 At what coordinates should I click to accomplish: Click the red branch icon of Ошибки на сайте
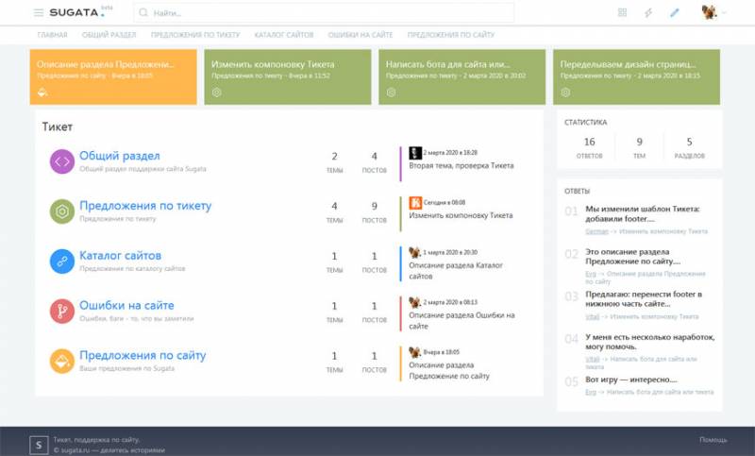pos(62,311)
